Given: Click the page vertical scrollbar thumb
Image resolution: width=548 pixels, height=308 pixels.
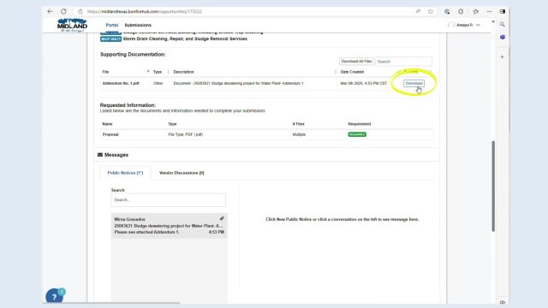Looking at the screenshot, I should 493,186.
